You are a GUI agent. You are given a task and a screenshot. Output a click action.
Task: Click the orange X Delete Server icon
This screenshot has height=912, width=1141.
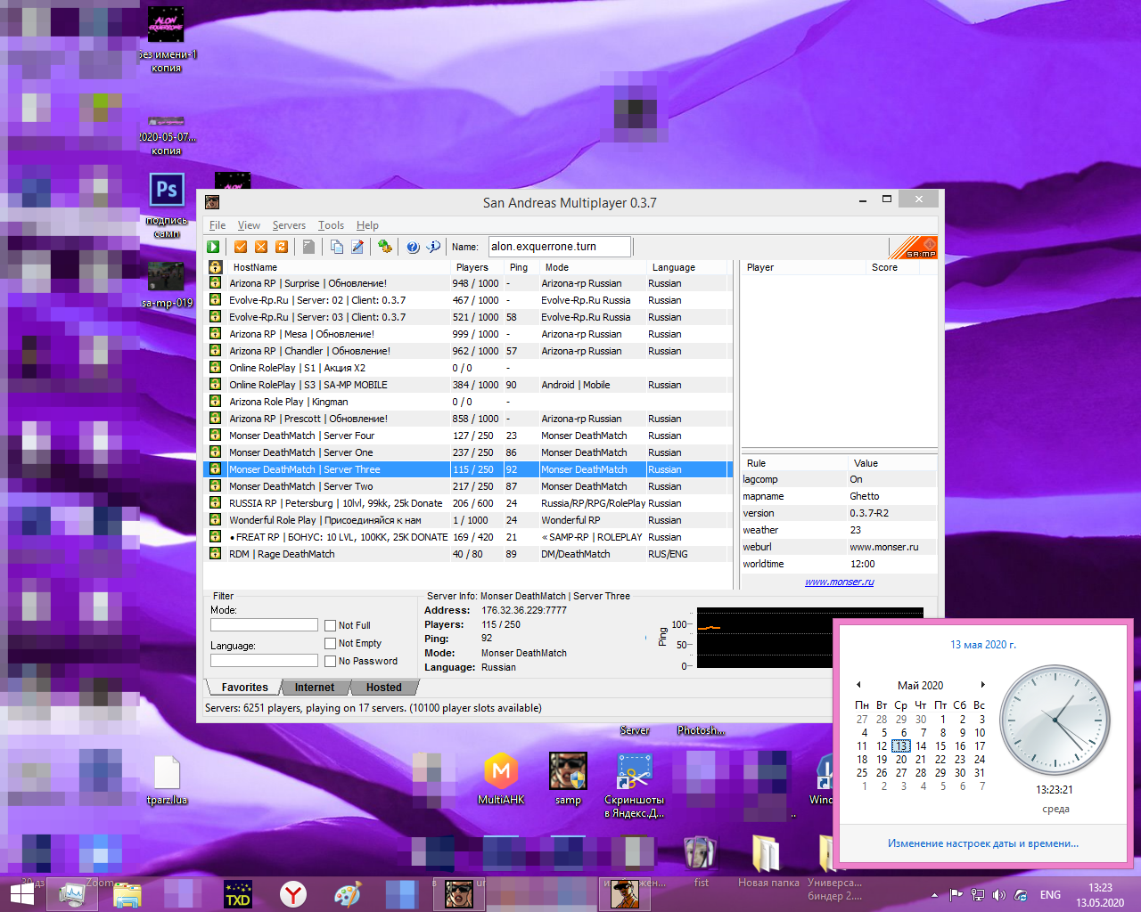(x=261, y=247)
